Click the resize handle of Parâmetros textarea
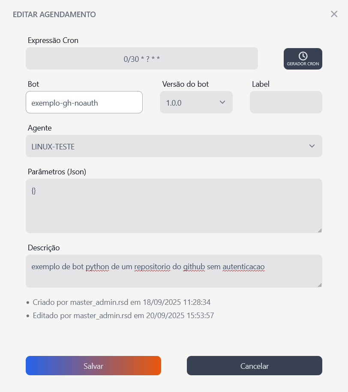 319,230
